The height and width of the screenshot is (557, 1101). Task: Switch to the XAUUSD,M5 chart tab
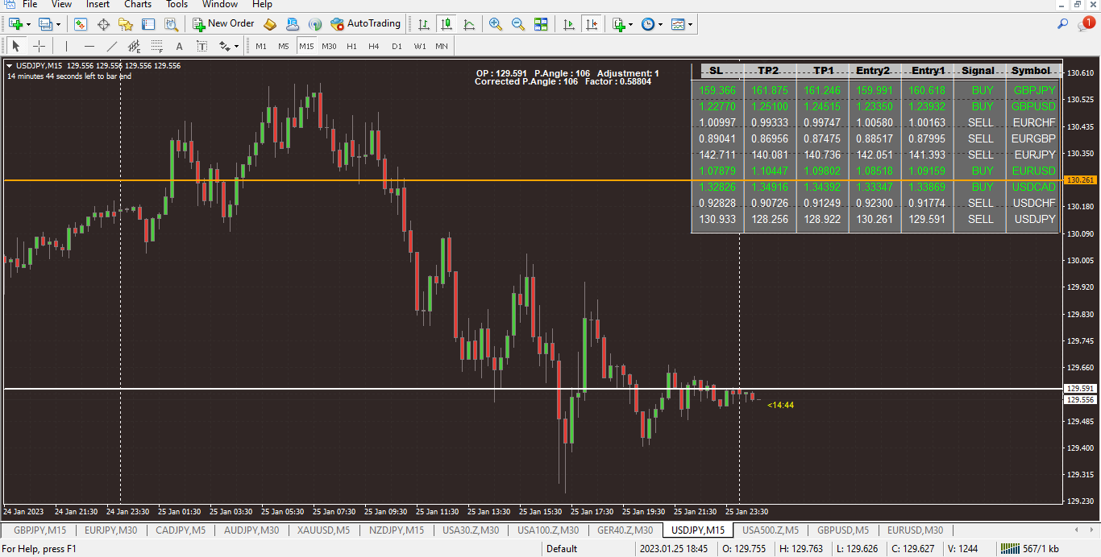[x=323, y=530]
